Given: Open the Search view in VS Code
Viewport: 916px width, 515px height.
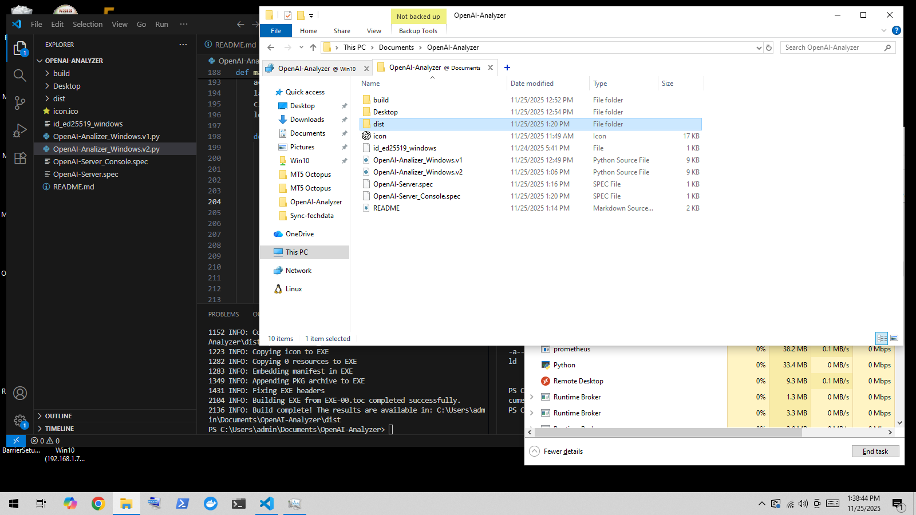Looking at the screenshot, I should (20, 75).
